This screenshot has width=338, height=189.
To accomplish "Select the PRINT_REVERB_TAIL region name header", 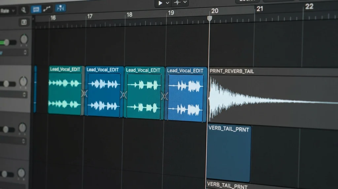I will [273, 71].
